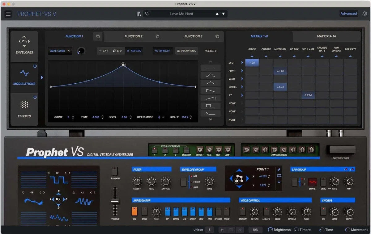371x234 pixels.
Task: Select the triangle shape preset
Action: click(x=210, y=83)
